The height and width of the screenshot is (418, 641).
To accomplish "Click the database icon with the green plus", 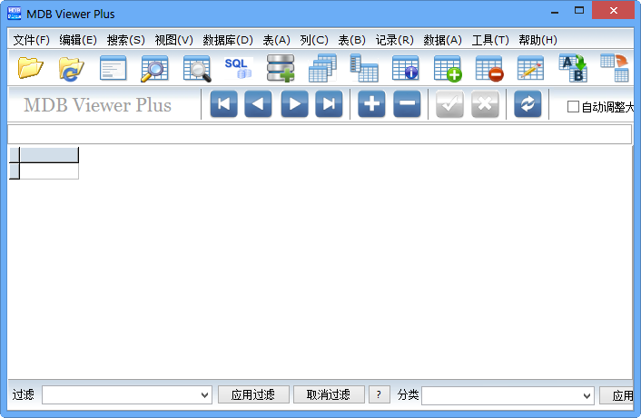I will [x=281, y=68].
